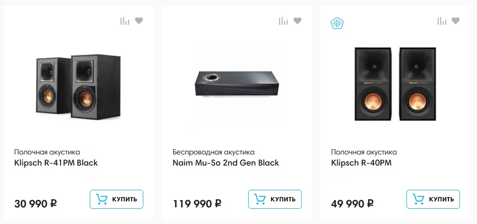Image resolution: width=477 pixels, height=224 pixels.
Task: Click cart icon for Klipsch R-40PM
Action: (418, 199)
